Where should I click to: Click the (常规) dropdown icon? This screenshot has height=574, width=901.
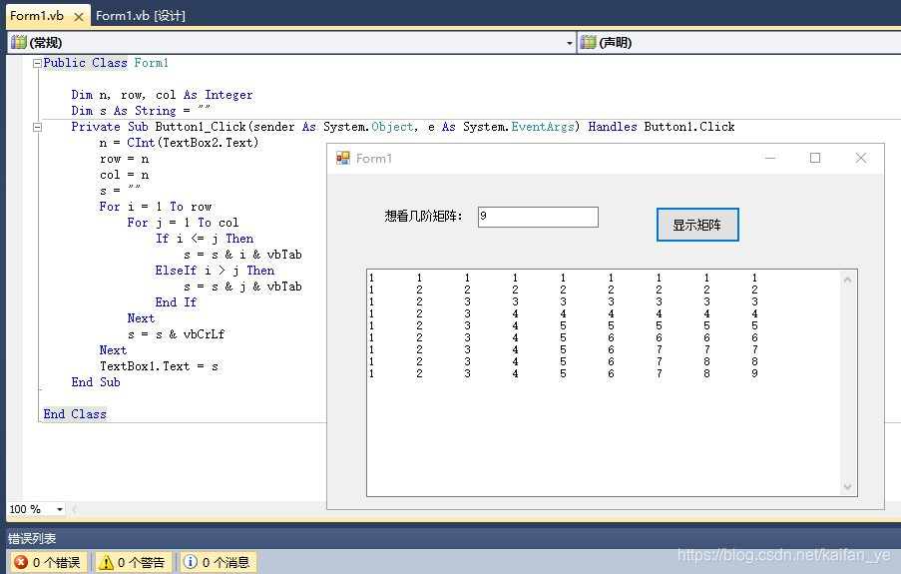19,42
